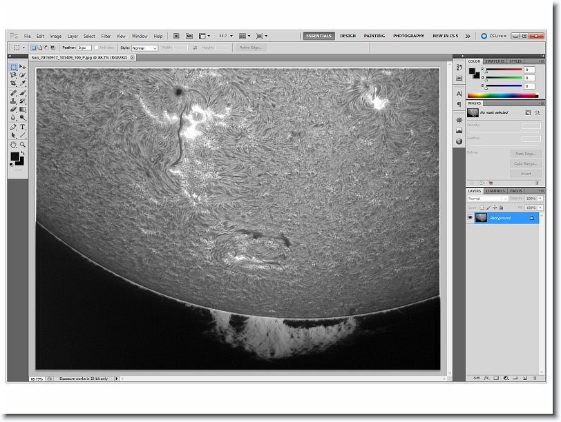Screen dimensions: 561x422
Task: Open the View Extras dropdown
Action: pos(205,36)
